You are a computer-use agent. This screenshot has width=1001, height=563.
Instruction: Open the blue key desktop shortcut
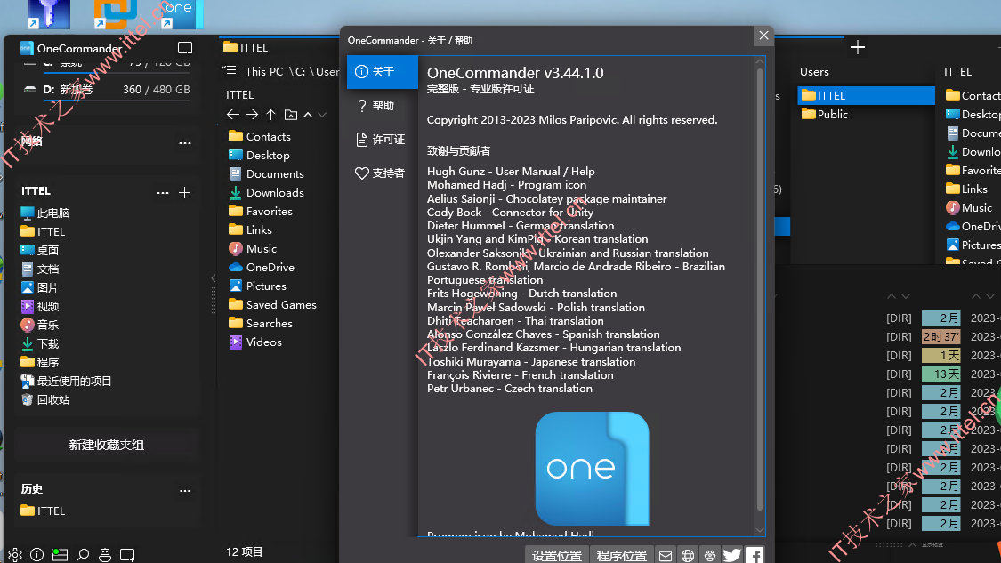pyautogui.click(x=49, y=14)
